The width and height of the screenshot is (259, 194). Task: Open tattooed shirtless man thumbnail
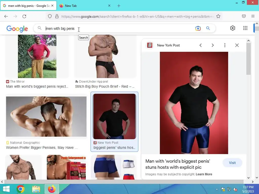point(24,167)
